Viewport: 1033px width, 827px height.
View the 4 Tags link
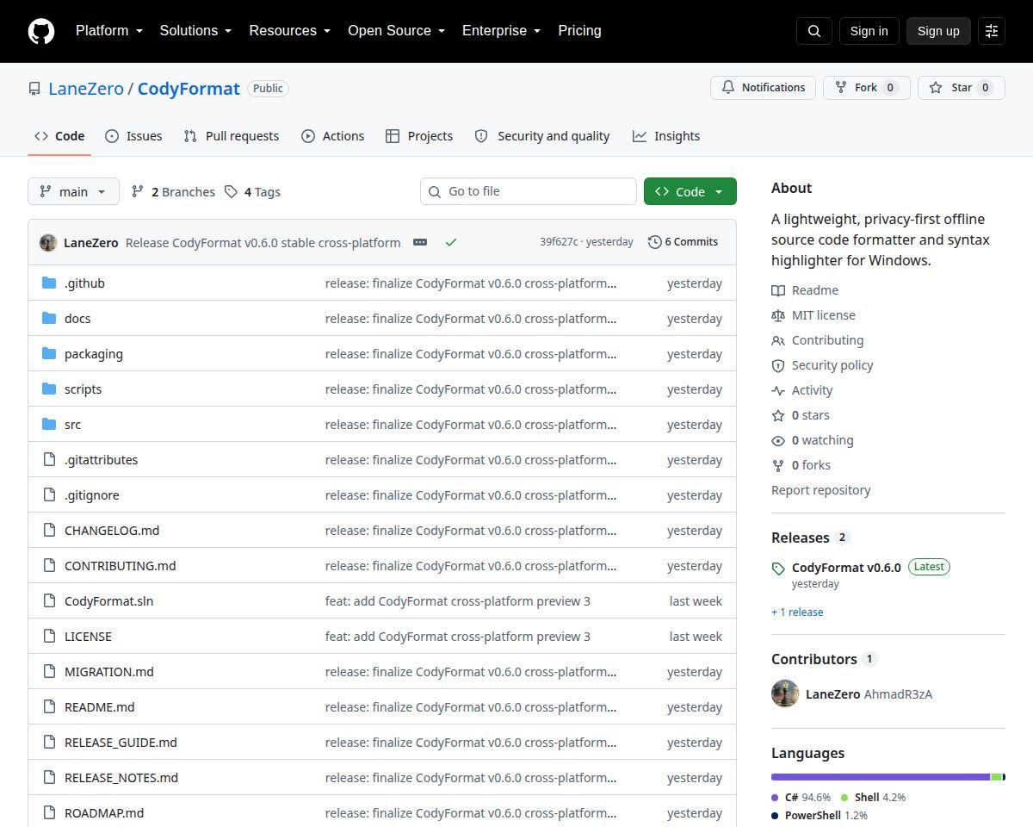[253, 191]
